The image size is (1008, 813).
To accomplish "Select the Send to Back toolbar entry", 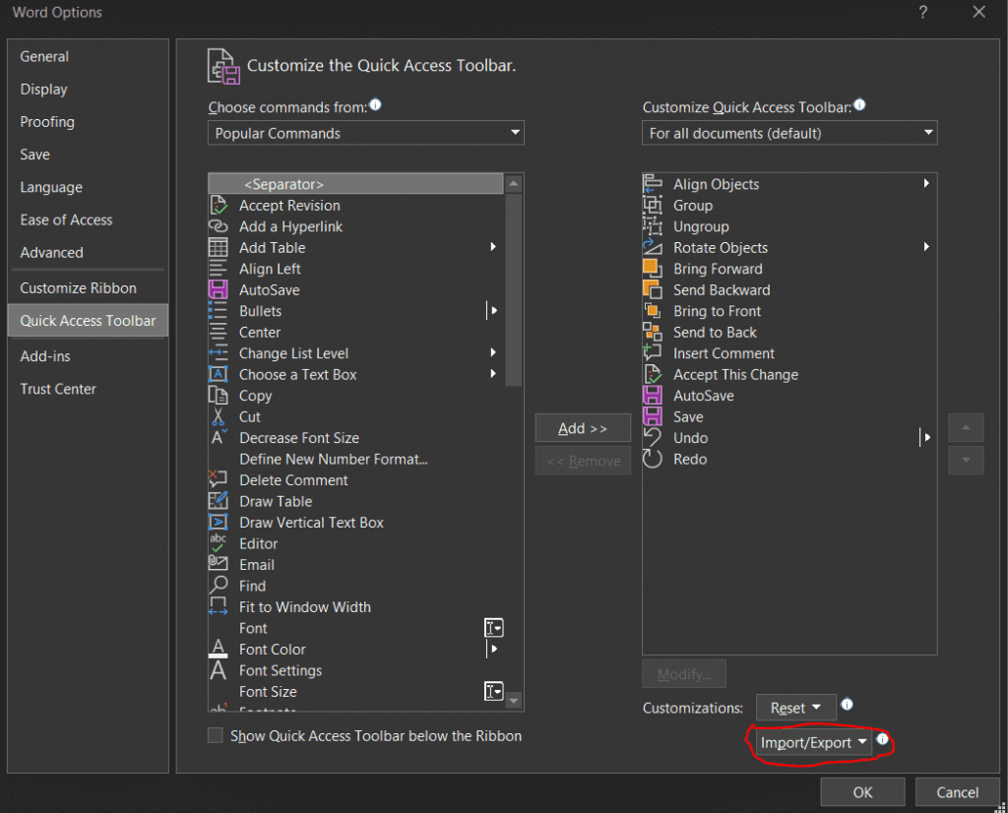I will coord(789,333).
